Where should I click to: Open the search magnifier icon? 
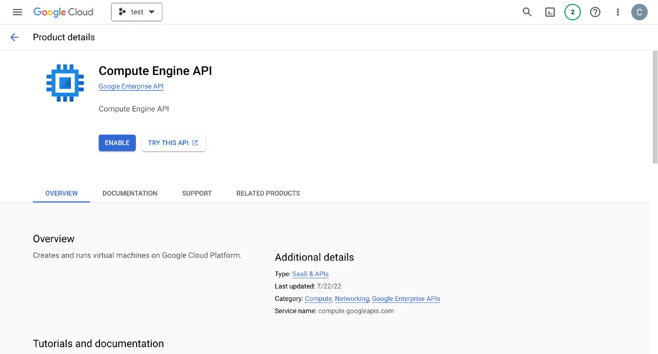point(527,12)
